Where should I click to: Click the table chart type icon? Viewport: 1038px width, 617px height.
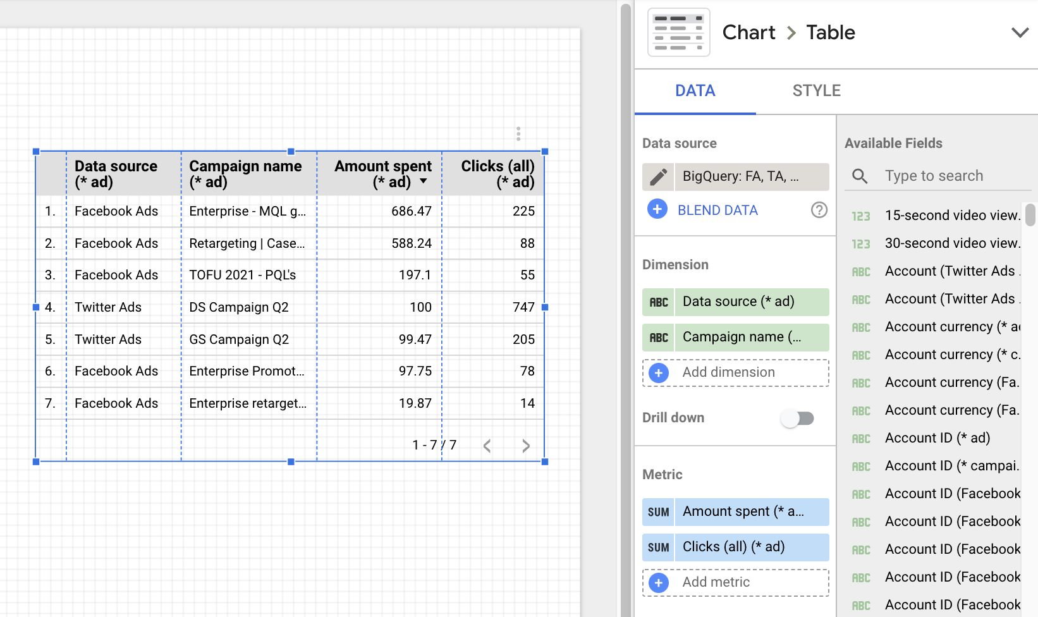[x=679, y=33]
